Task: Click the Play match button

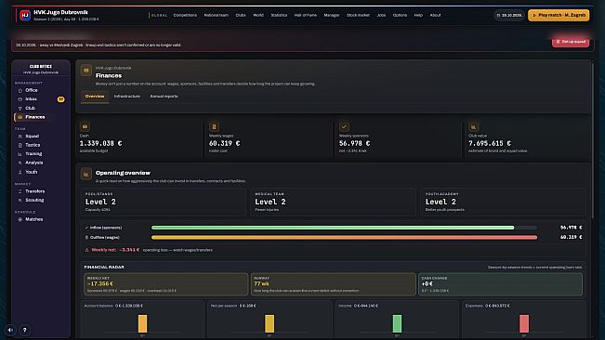Action: tap(559, 15)
